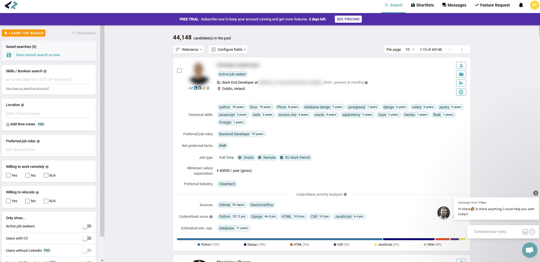Focus the Skills Boolean search field
This screenshot has width=540, height=262.
(49, 80)
